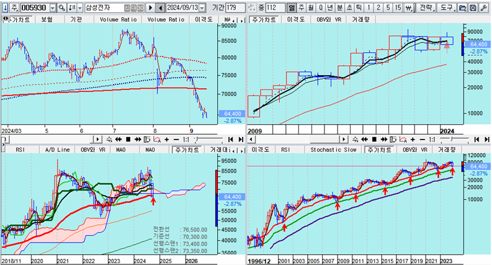The height and width of the screenshot is (265, 492).
Task: Select the 15 interval toggle
Action: [398, 7]
